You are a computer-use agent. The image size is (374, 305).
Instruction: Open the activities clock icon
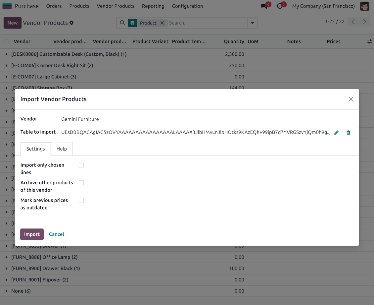click(279, 6)
